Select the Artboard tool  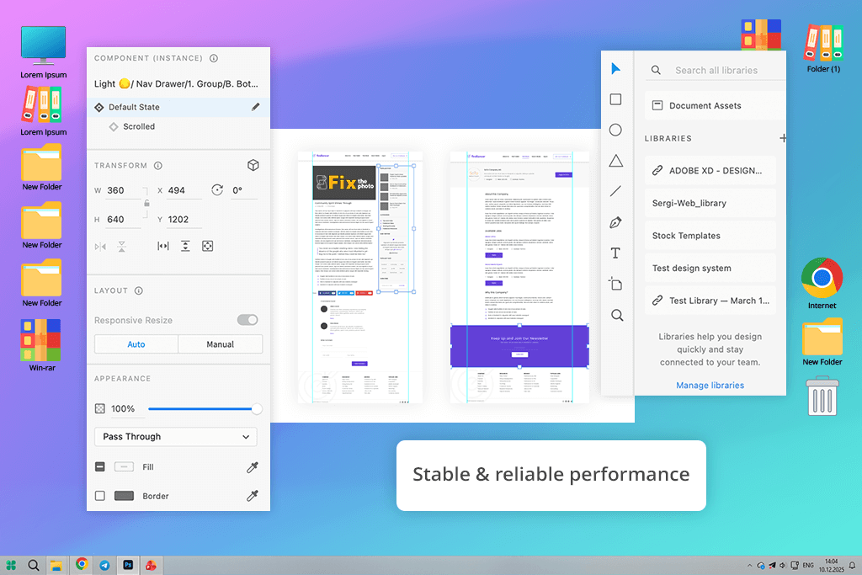pyautogui.click(x=615, y=284)
